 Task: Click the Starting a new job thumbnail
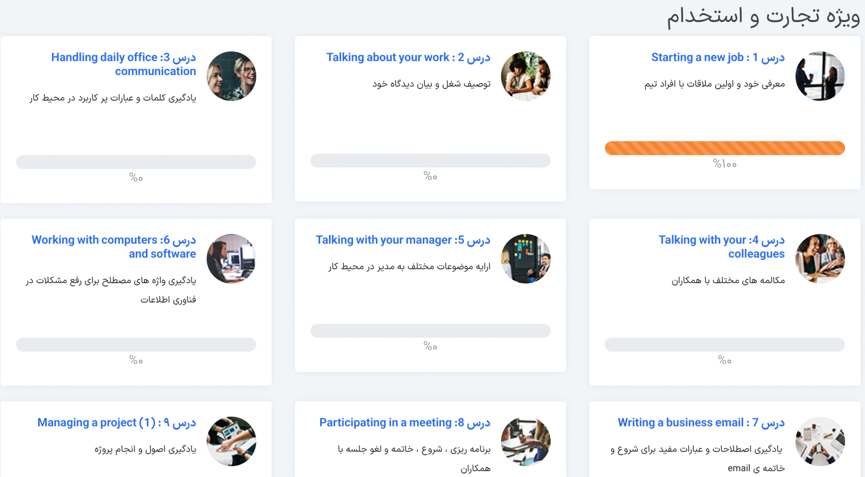click(820, 76)
